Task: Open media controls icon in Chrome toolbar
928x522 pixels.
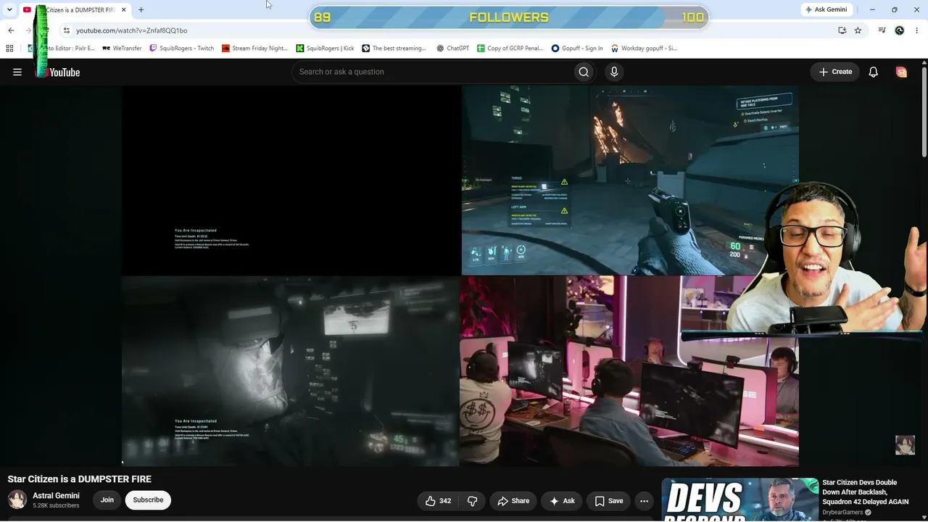Action: (882, 30)
